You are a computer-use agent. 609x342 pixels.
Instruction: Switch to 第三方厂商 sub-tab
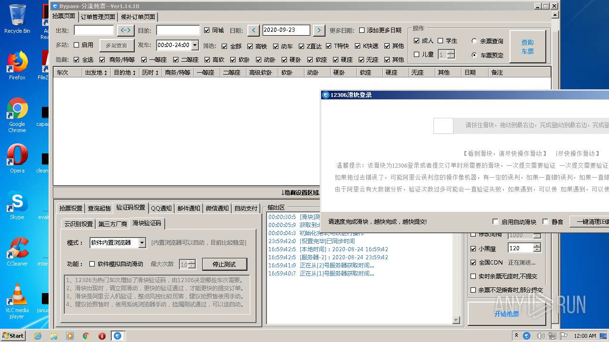113,224
